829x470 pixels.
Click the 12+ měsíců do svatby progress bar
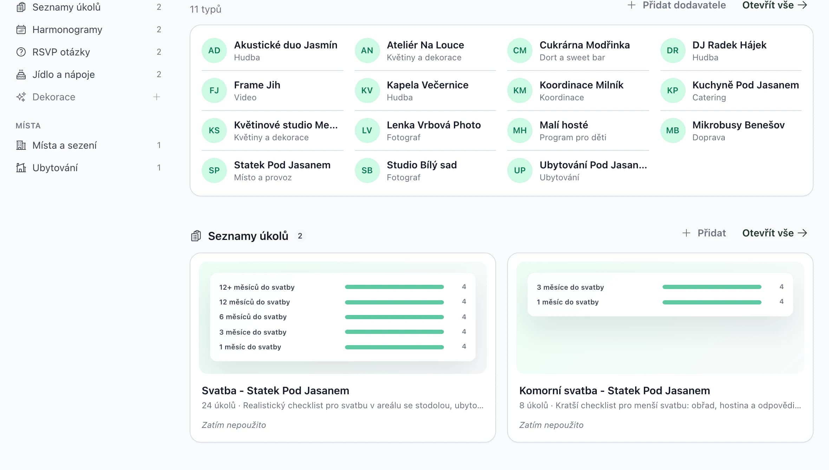tap(394, 287)
